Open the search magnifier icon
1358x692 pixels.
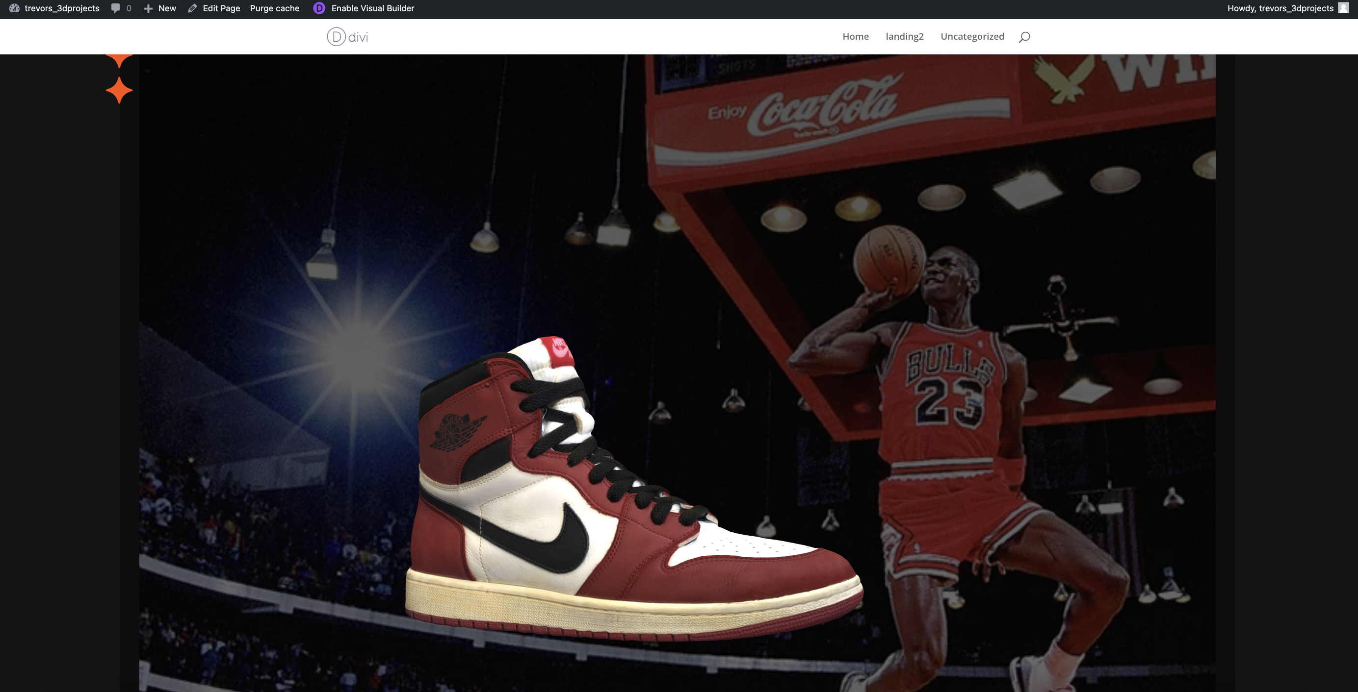(x=1024, y=37)
